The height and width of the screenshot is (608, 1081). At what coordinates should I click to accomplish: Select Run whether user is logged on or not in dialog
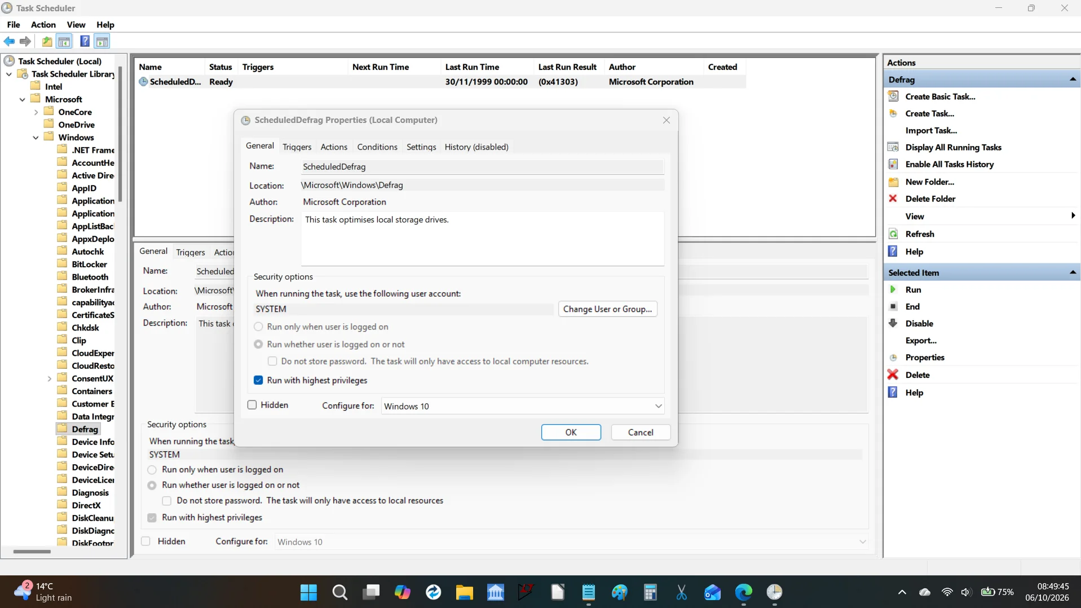coord(258,344)
